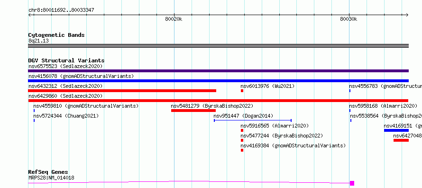Select the blue nsv4156078 variant bar
Viewport: 422px width, 188px height.
point(218,81)
